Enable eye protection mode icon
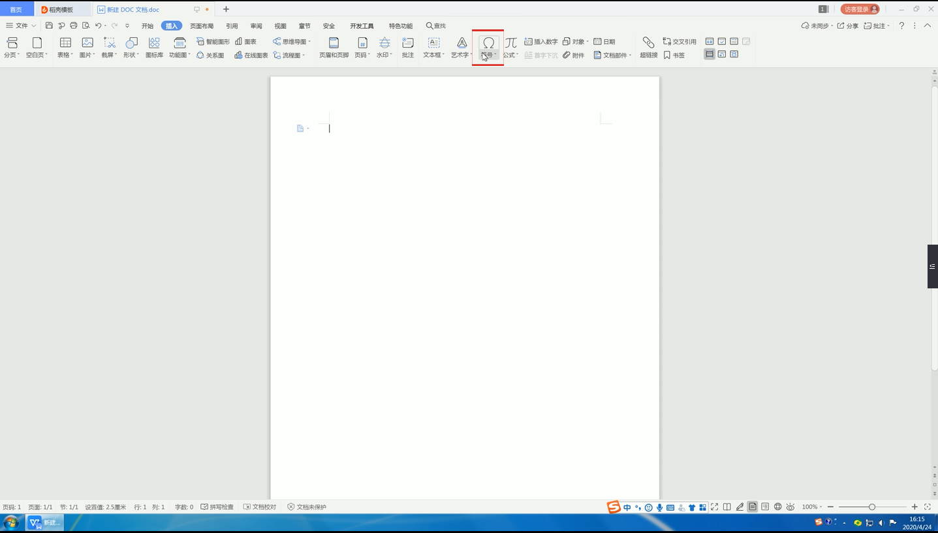938x533 pixels. [x=790, y=507]
